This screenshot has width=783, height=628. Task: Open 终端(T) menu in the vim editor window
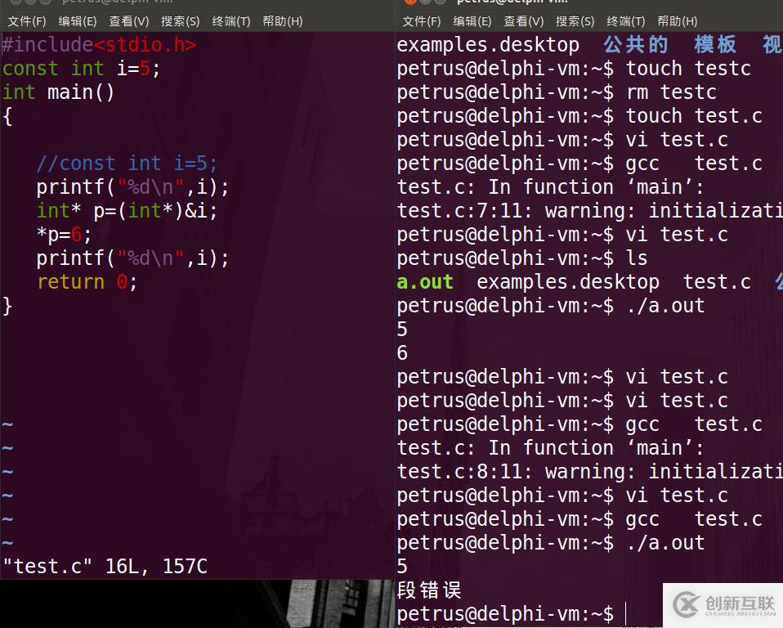[x=231, y=21]
